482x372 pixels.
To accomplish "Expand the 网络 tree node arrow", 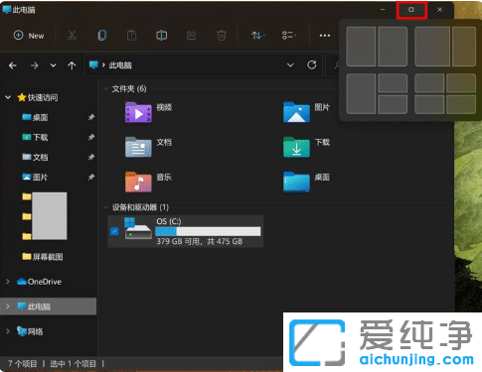I will [8, 331].
